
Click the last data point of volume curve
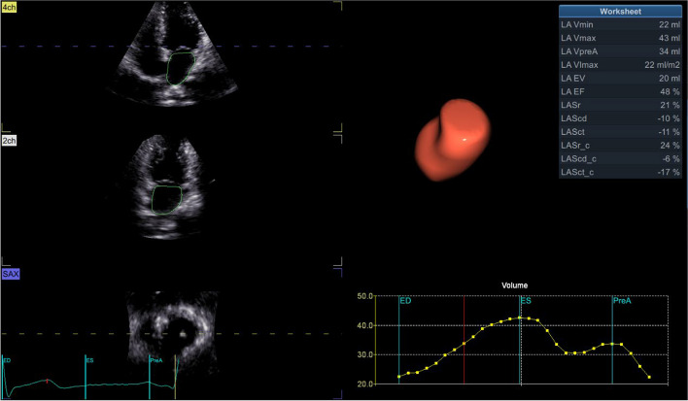649,377
